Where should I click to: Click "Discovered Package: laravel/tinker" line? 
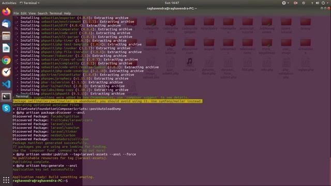click(x=45, y=132)
